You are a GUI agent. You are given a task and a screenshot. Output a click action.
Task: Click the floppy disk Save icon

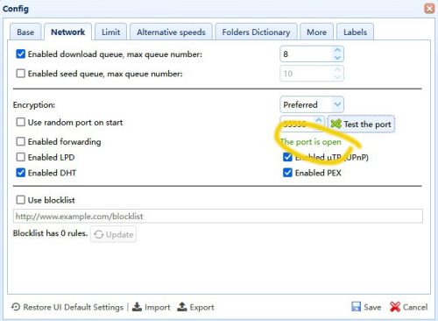(x=356, y=307)
